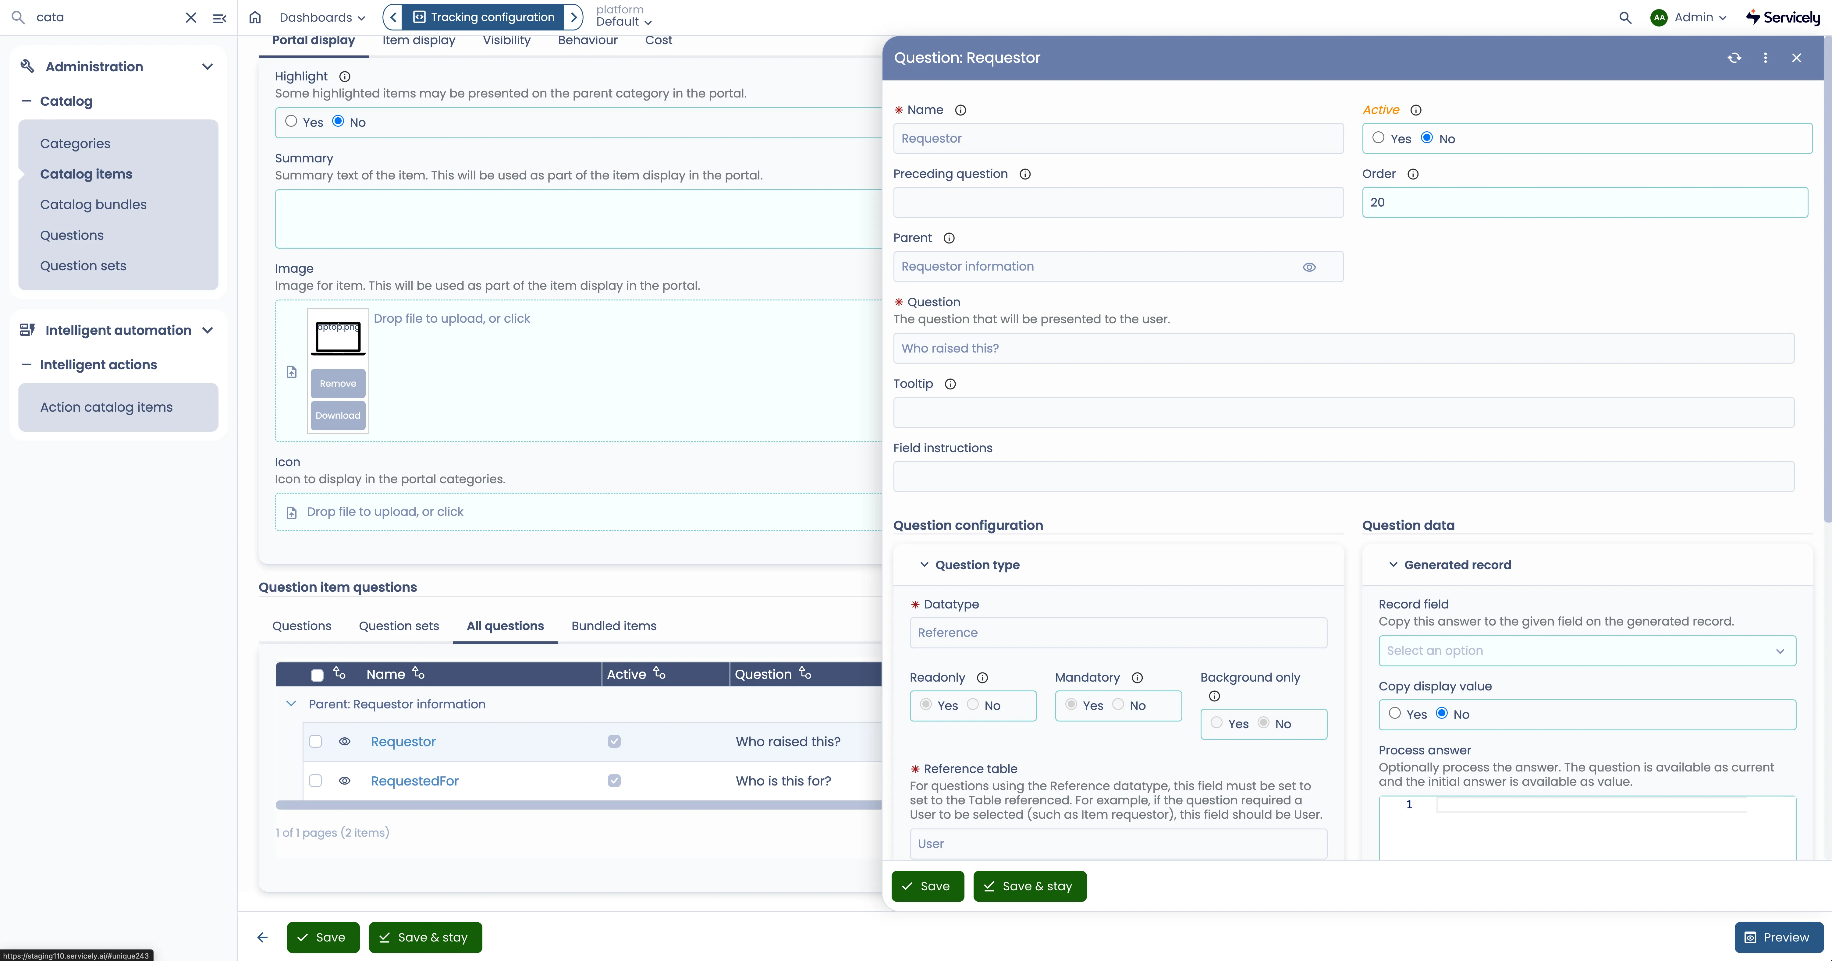Preview the Requestor row record
Image resolution: width=1832 pixels, height=961 pixels.
click(344, 741)
